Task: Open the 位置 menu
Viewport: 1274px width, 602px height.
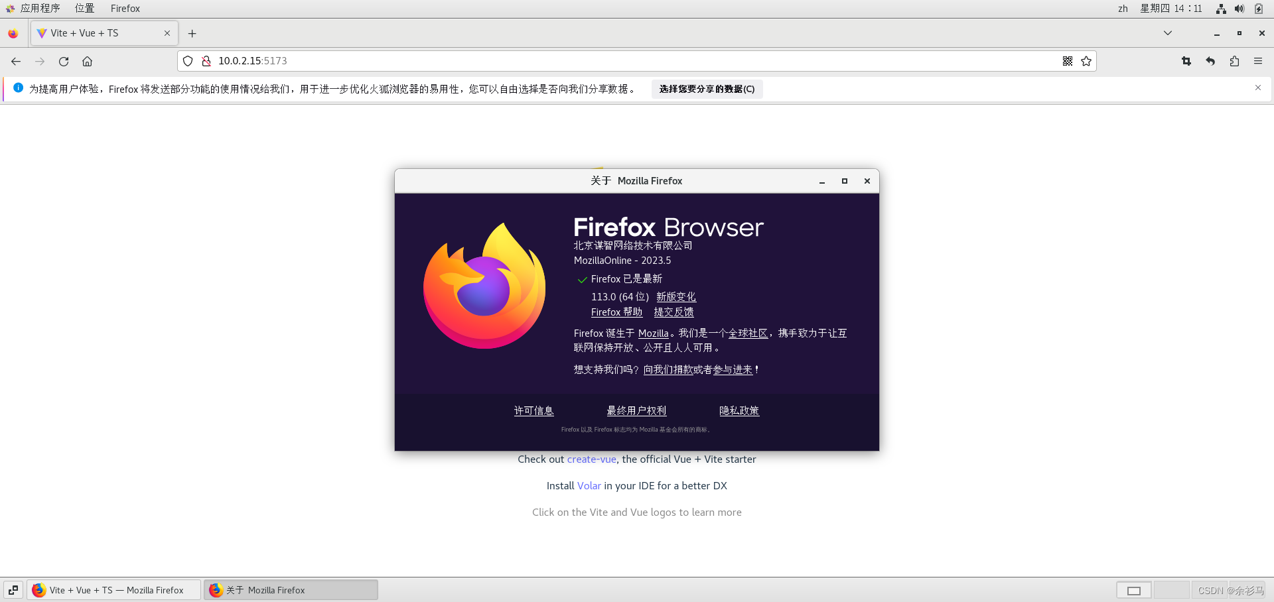Action: [x=84, y=9]
